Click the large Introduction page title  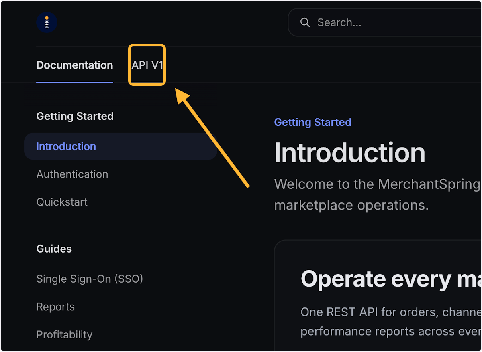[350, 153]
